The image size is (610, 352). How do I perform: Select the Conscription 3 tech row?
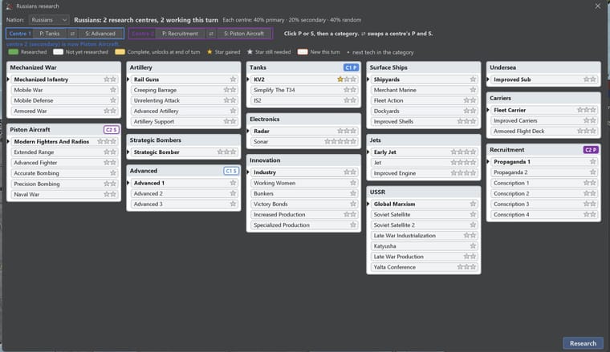(x=544, y=204)
